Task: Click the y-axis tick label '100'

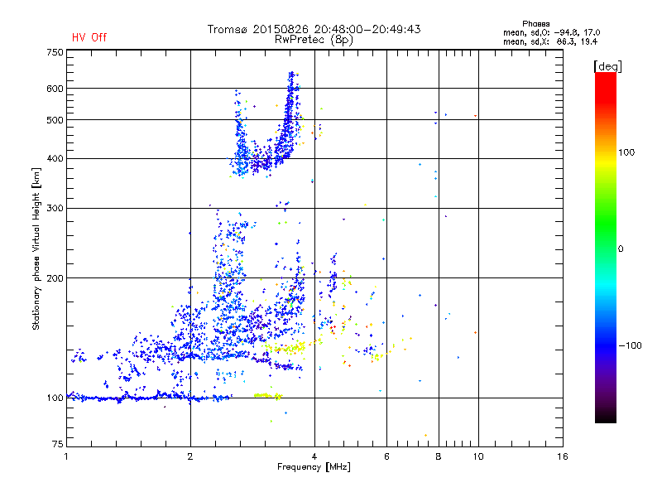Action: point(55,398)
